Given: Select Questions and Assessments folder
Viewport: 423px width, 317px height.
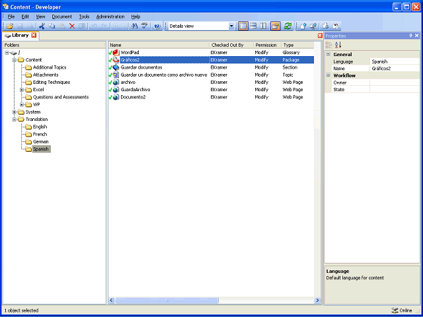Looking at the screenshot, I should (x=60, y=97).
